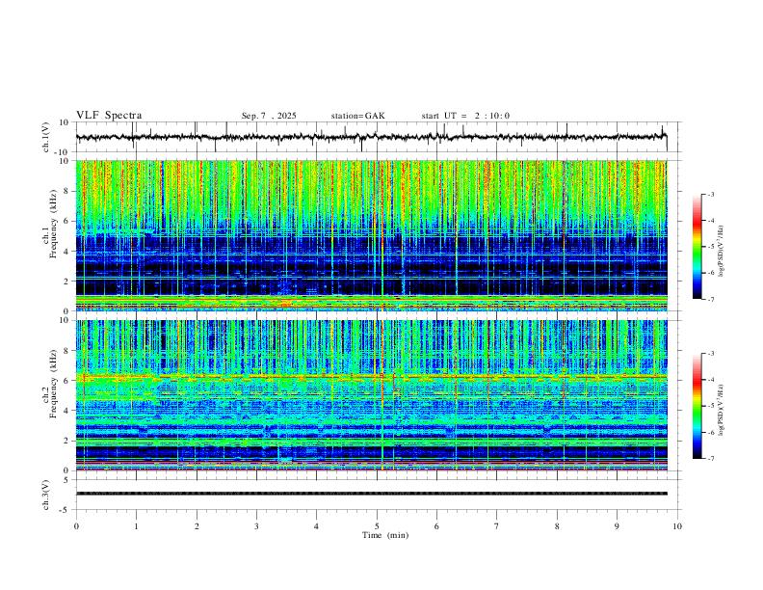The width and height of the screenshot is (763, 590).
Task: Click time axis tick label "10"
Action: click(677, 526)
